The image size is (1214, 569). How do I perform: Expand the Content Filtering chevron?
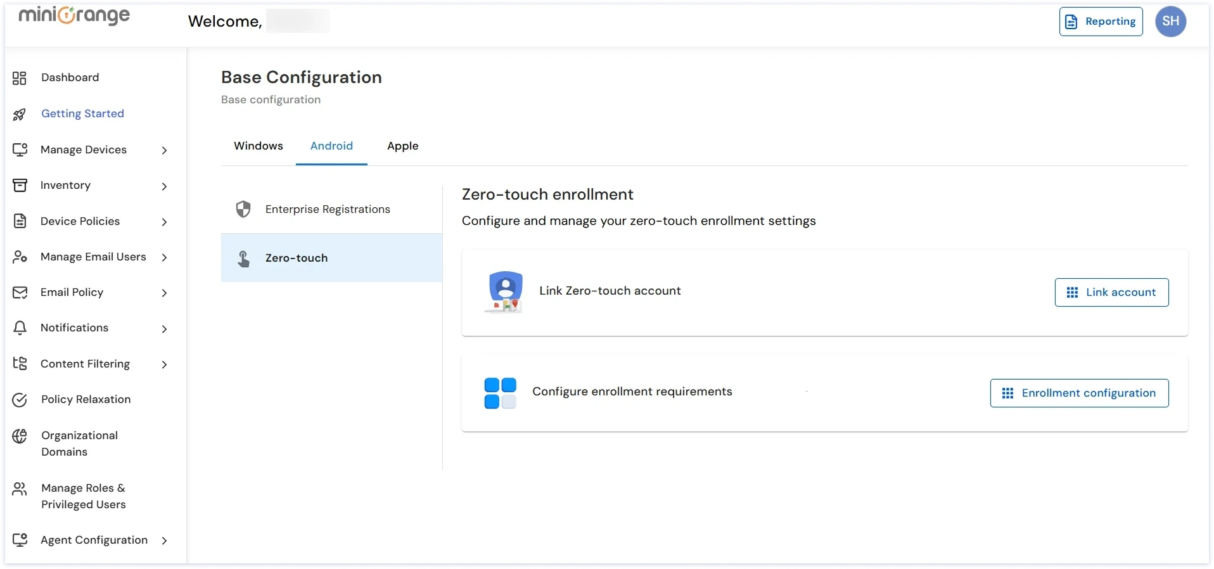[x=164, y=364]
